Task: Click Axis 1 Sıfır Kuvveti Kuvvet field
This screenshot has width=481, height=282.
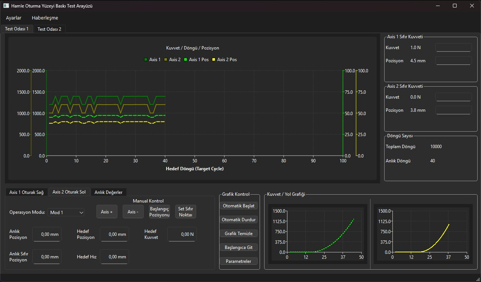Action: coord(453,48)
